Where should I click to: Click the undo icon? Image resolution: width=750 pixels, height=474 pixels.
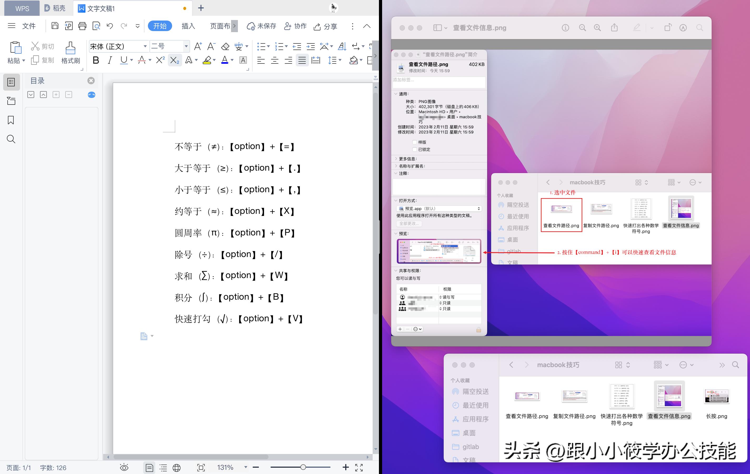(110, 26)
